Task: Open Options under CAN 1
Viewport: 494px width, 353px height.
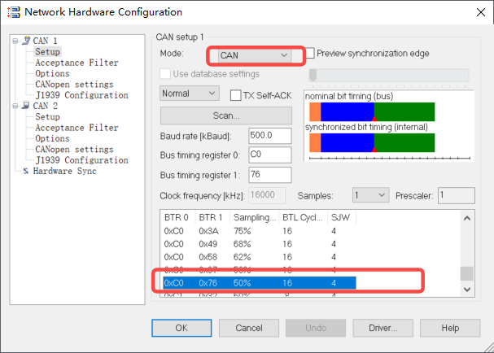Action: point(52,73)
